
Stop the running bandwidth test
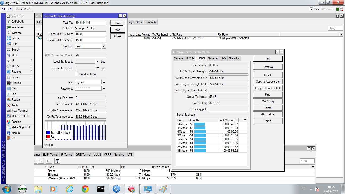[x=118, y=30]
